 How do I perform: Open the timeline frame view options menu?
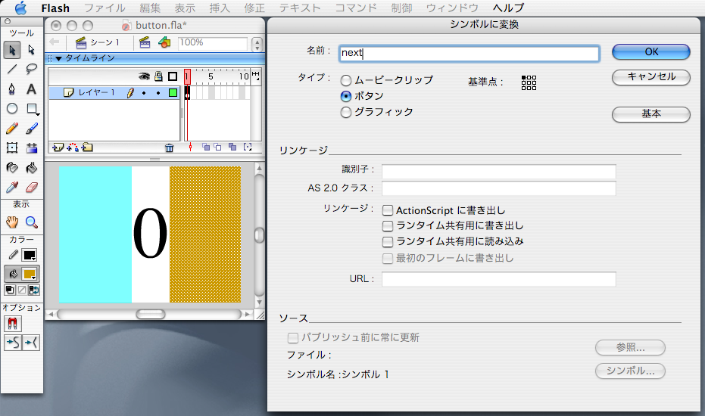(255, 76)
